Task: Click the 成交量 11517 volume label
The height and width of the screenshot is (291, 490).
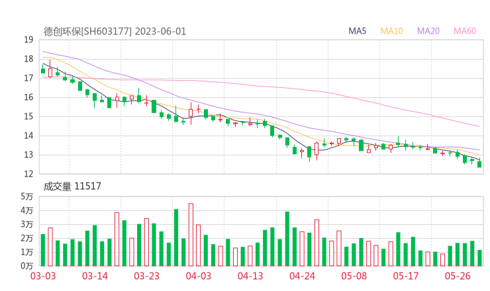Action: (x=72, y=187)
